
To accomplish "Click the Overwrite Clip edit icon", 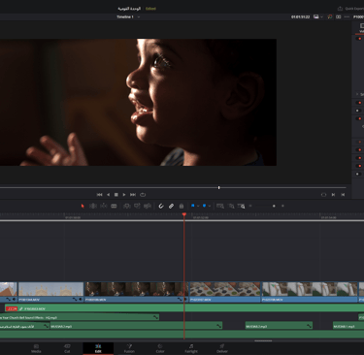I will pyautogui.click(x=137, y=206).
